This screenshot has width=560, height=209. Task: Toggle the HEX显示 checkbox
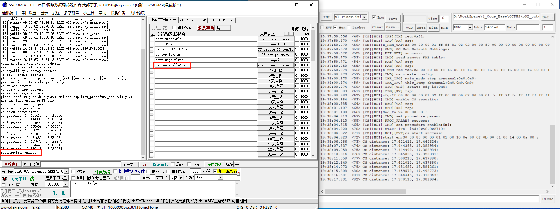pos(73,172)
